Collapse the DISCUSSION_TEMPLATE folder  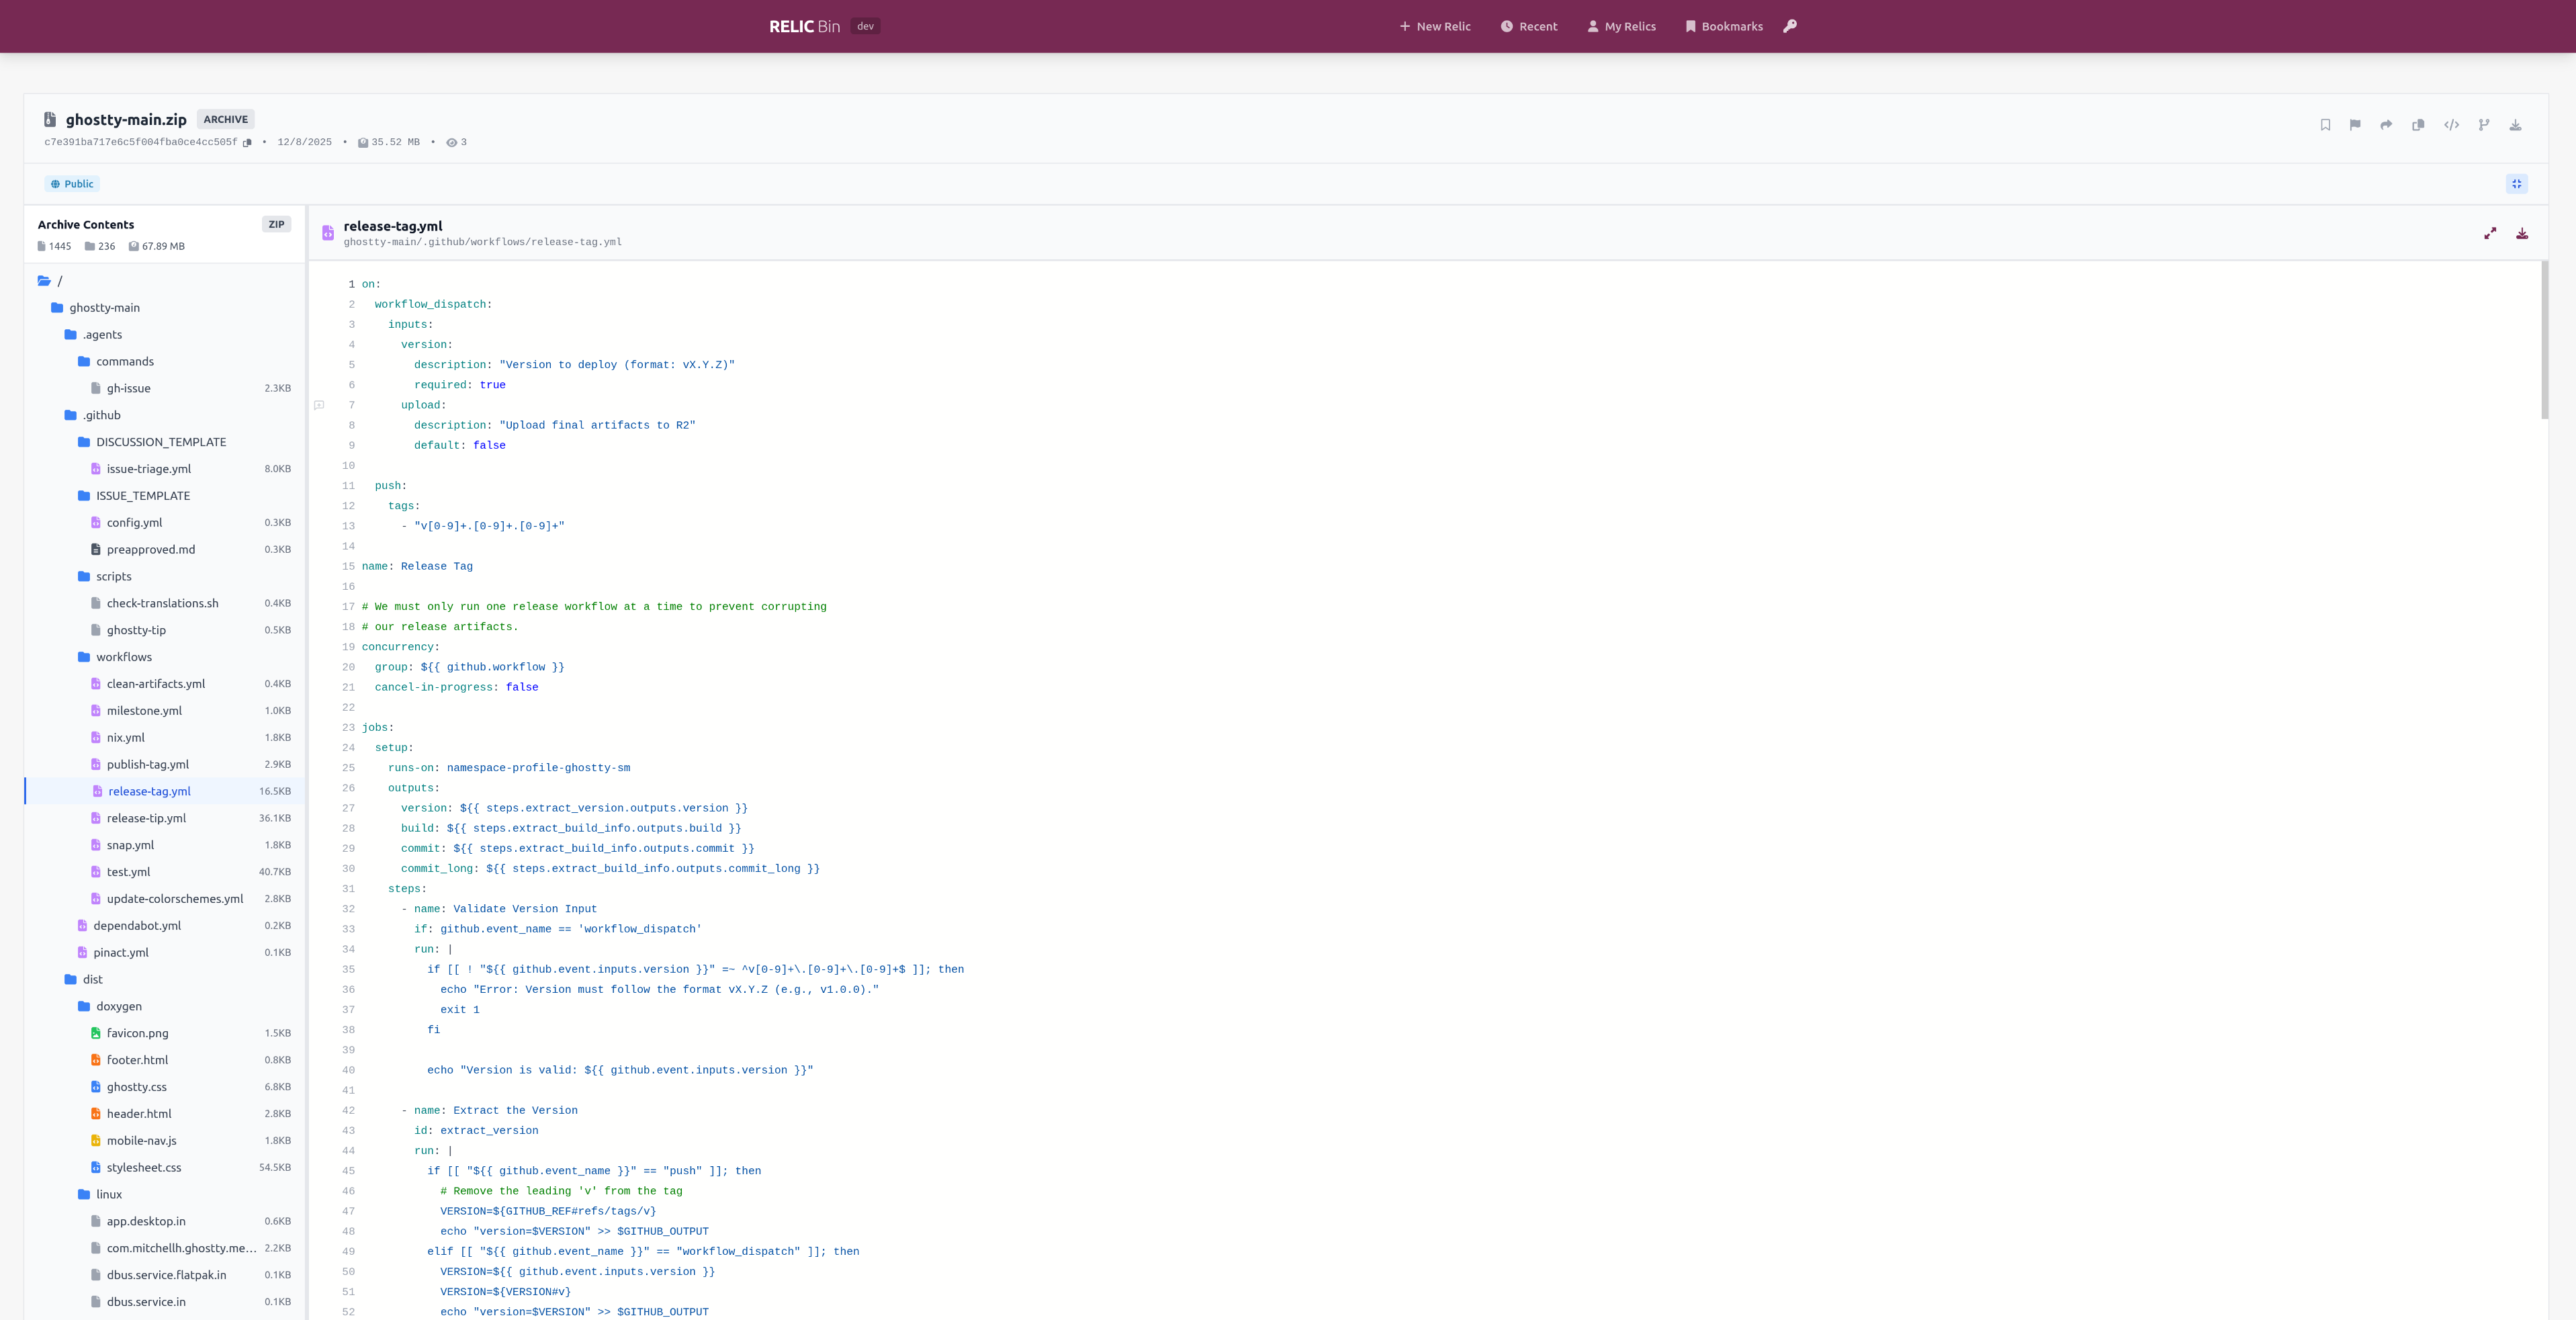coord(164,442)
